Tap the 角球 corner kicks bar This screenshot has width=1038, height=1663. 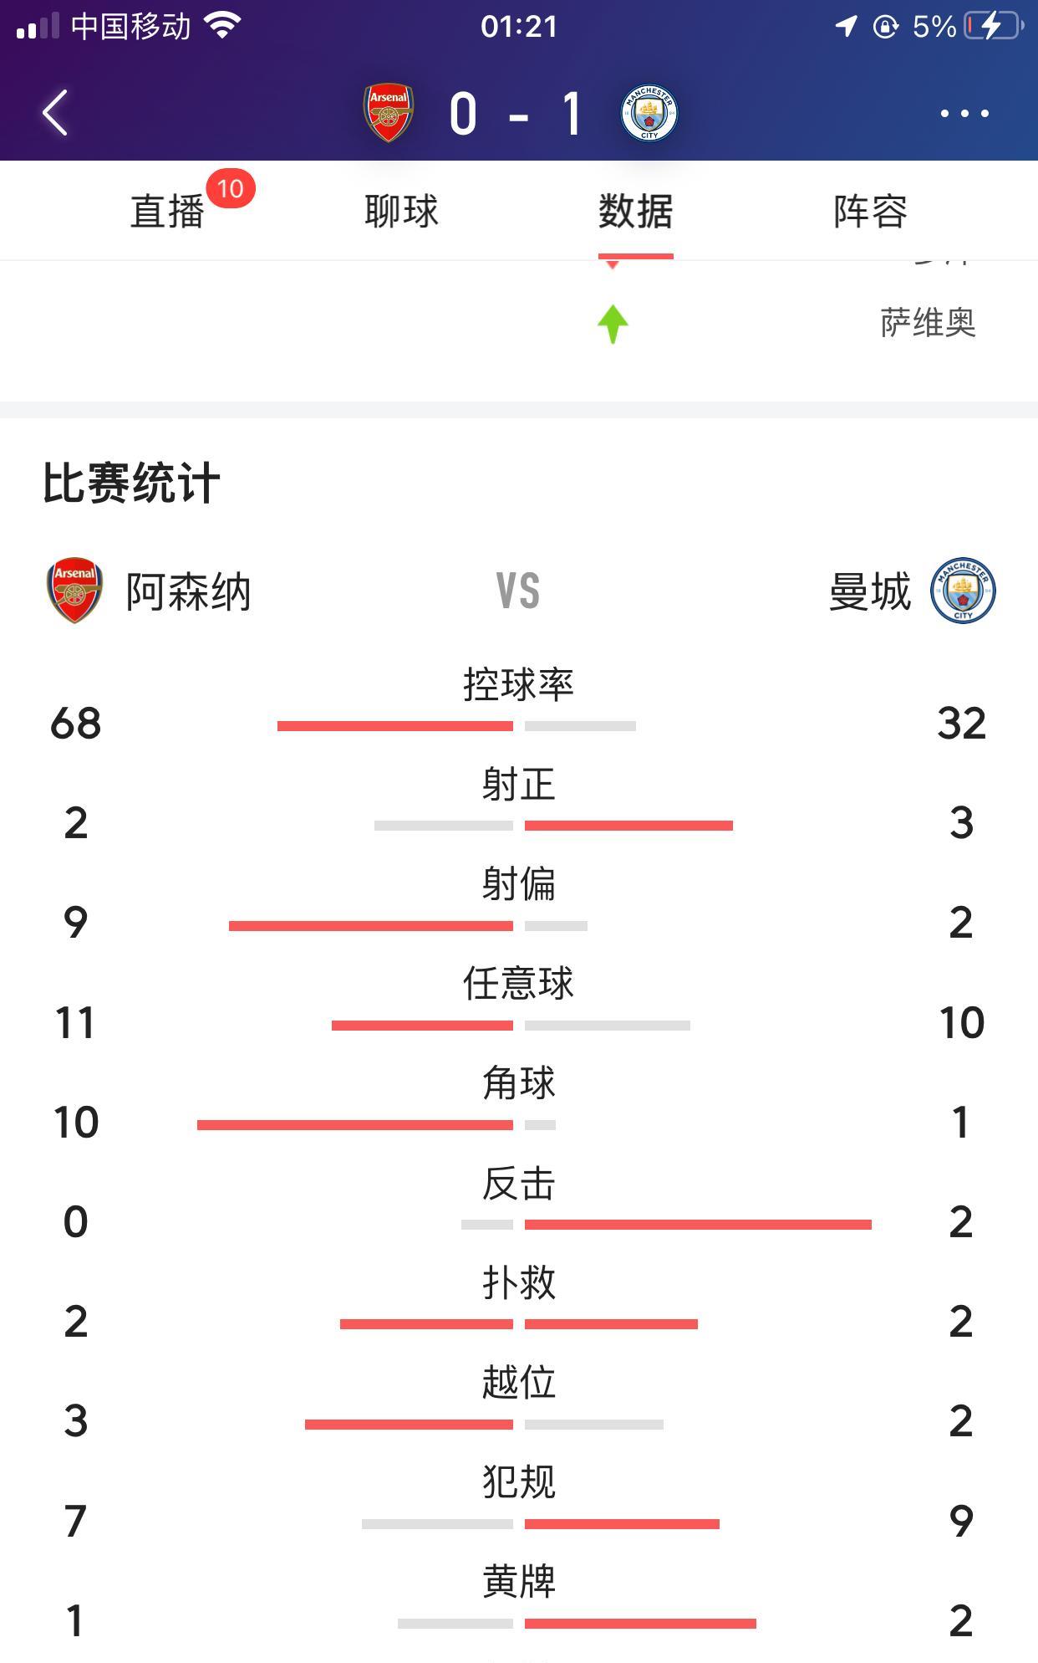[376, 1125]
